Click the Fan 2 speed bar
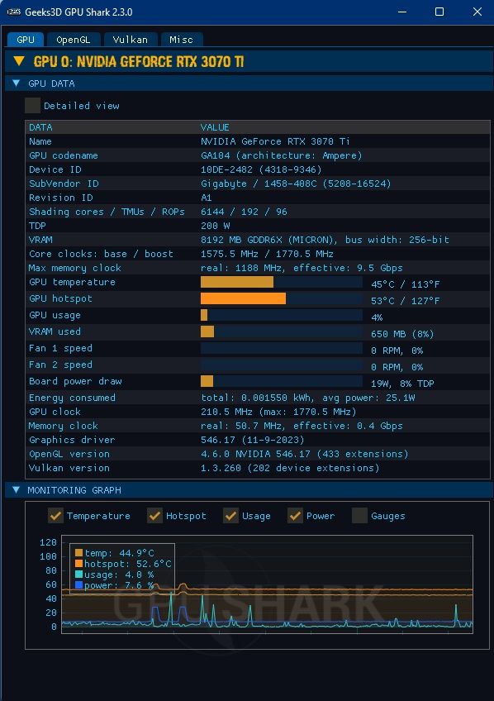494x701 pixels. tap(282, 365)
